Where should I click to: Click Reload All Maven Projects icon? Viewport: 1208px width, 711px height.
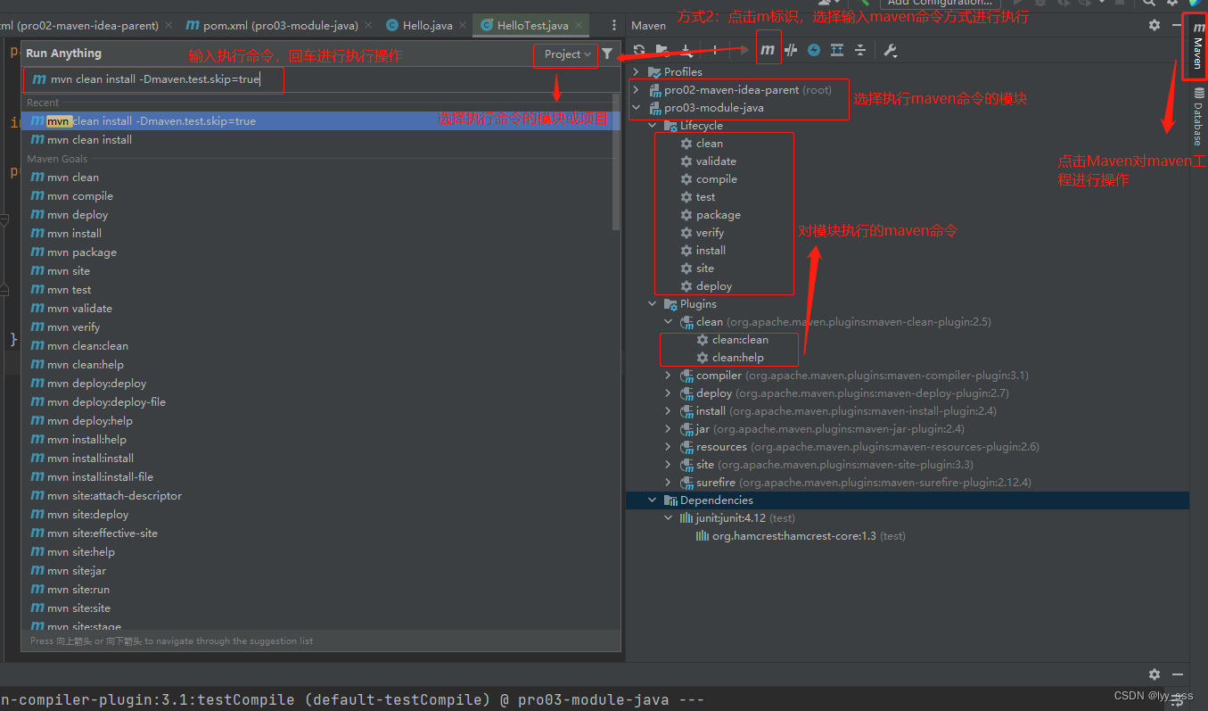(x=639, y=50)
